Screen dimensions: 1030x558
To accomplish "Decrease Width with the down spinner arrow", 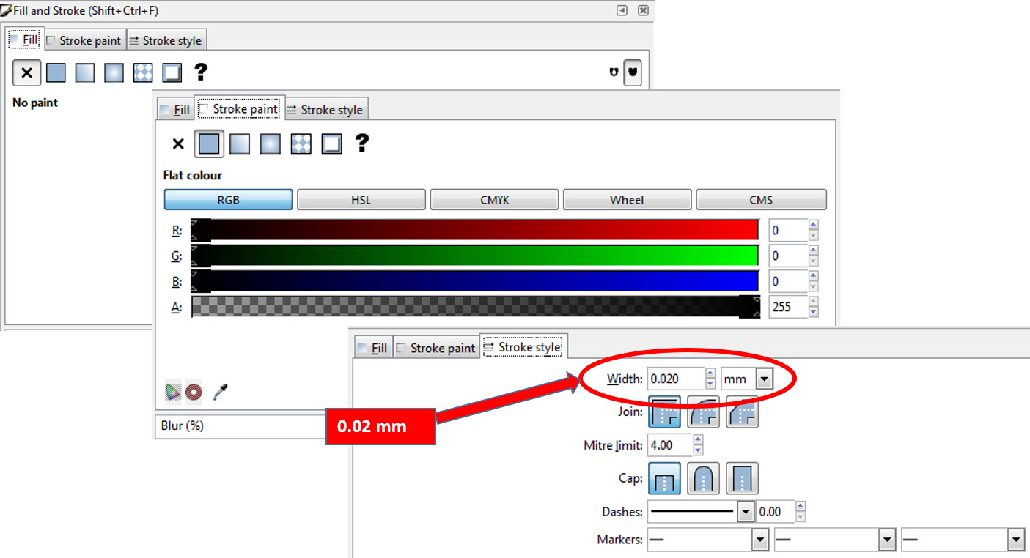I will tap(710, 384).
